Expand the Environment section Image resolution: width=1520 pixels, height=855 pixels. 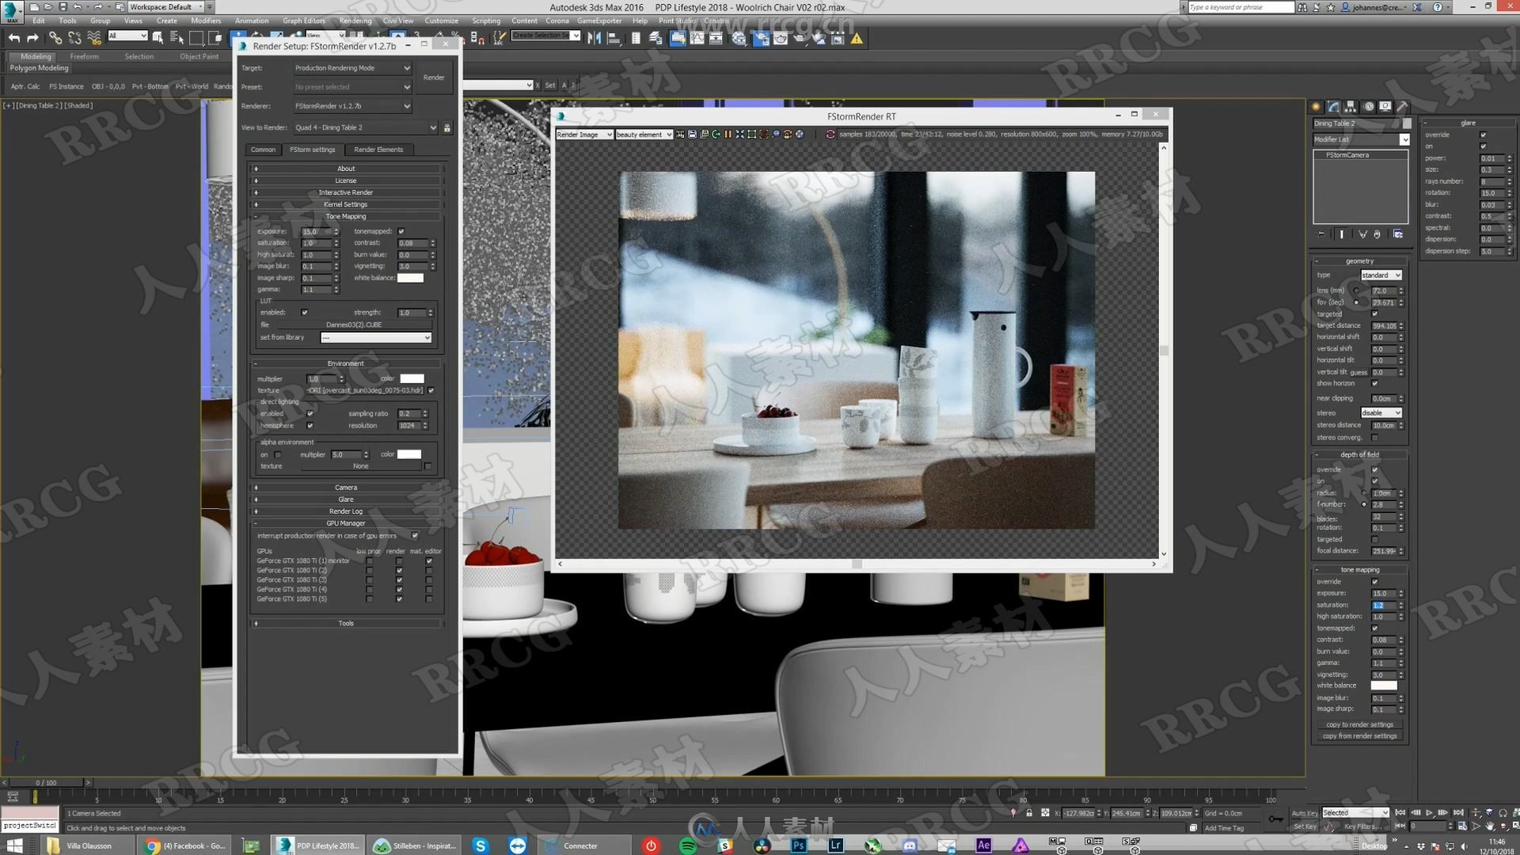click(255, 363)
